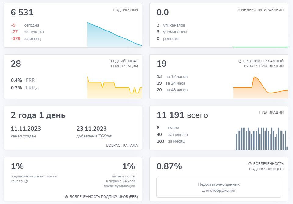Click help icon beside СРЕДНИЙ РЕКЛАМНЫЙ ОХВАТ
The image size is (293, 204).
click(240, 61)
